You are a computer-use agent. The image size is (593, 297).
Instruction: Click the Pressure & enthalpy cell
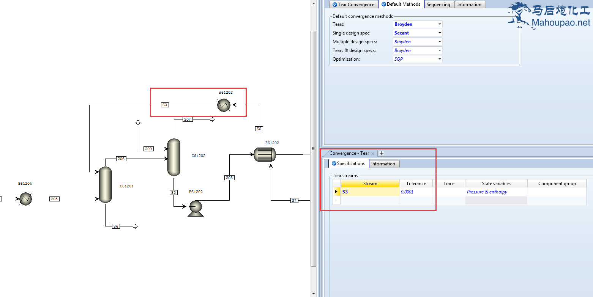coord(496,192)
